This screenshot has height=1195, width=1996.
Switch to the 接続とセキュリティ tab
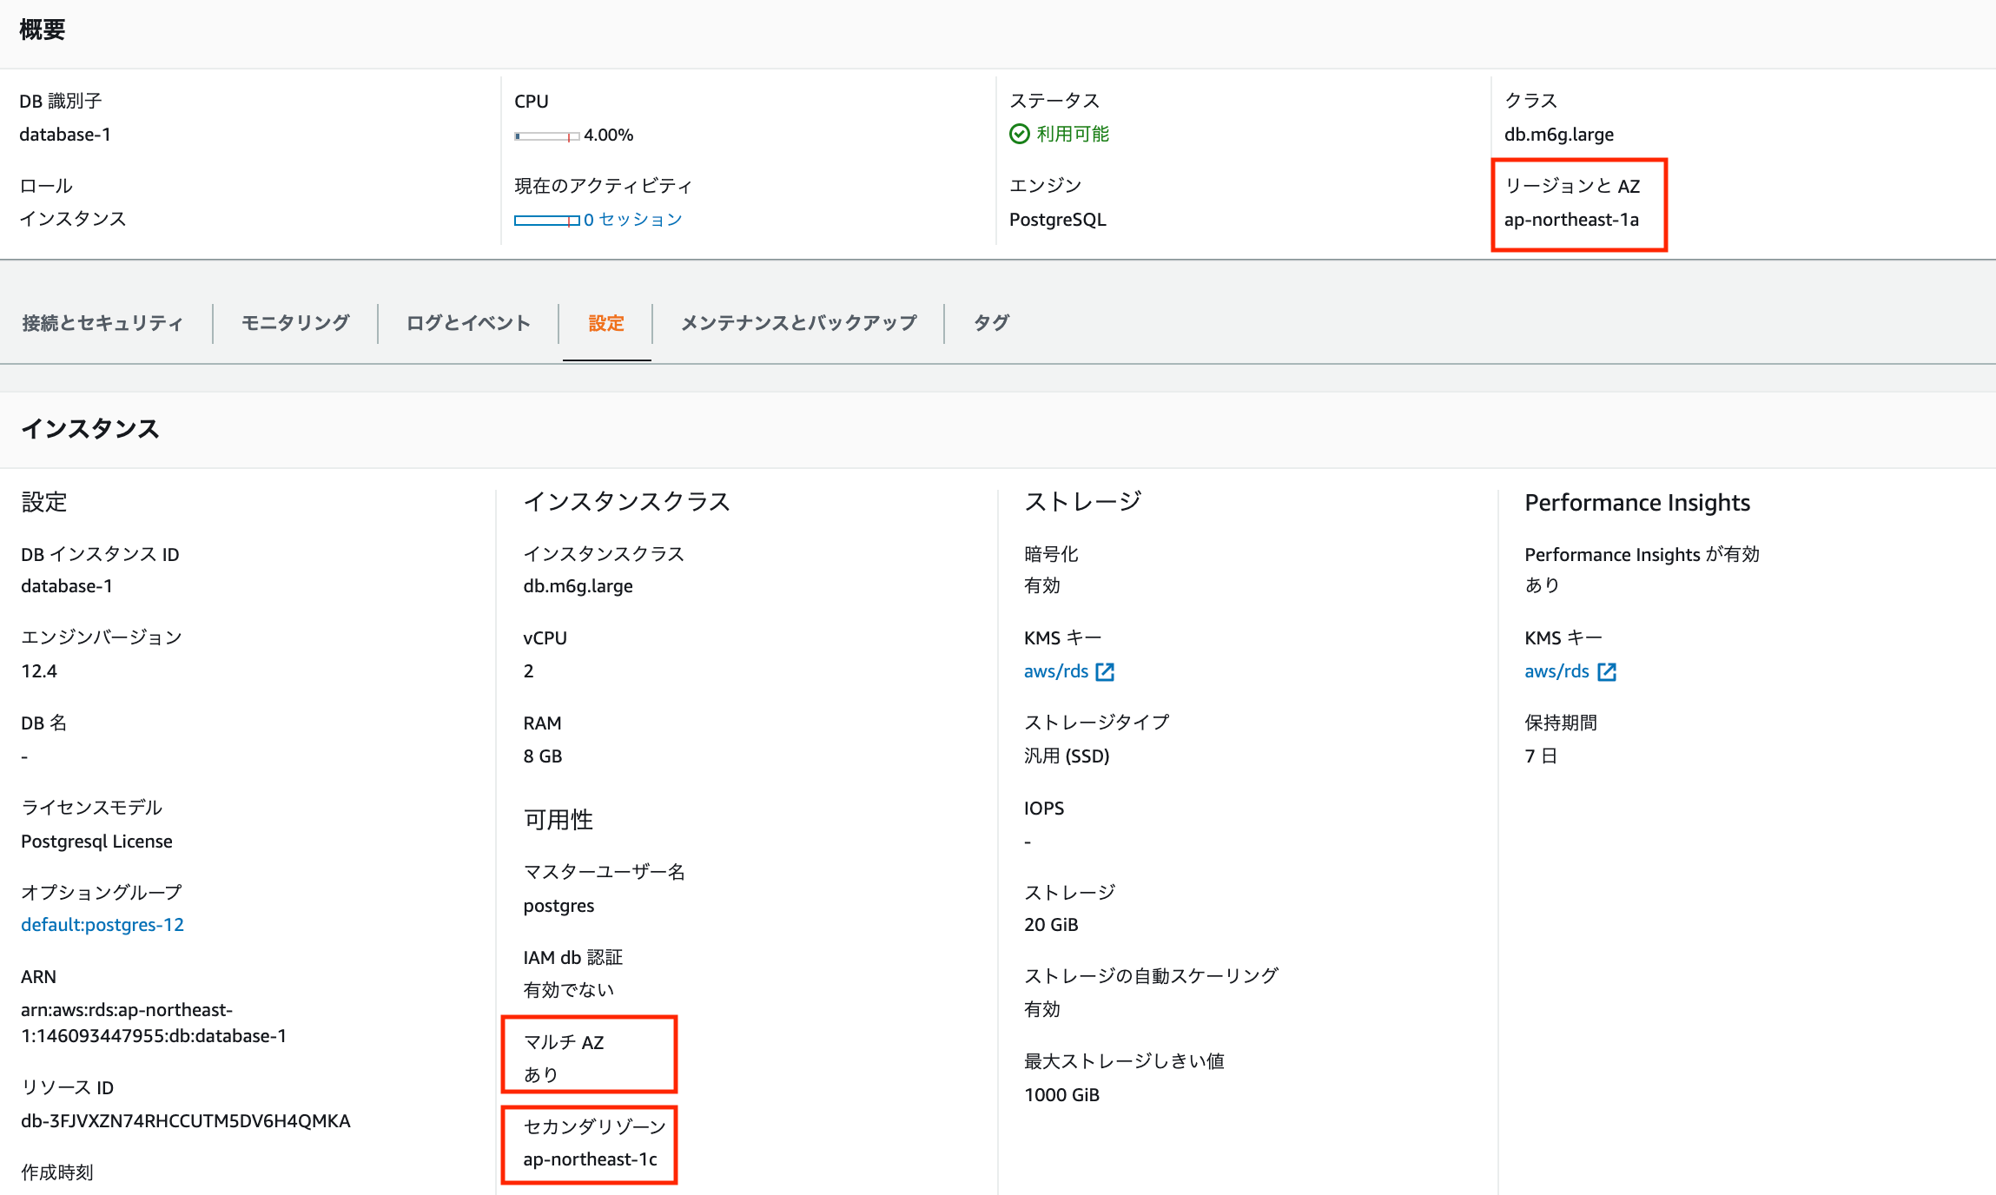pyautogui.click(x=101, y=322)
